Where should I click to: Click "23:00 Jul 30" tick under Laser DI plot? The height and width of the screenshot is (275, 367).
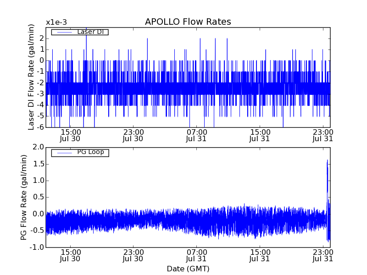[x=133, y=135]
